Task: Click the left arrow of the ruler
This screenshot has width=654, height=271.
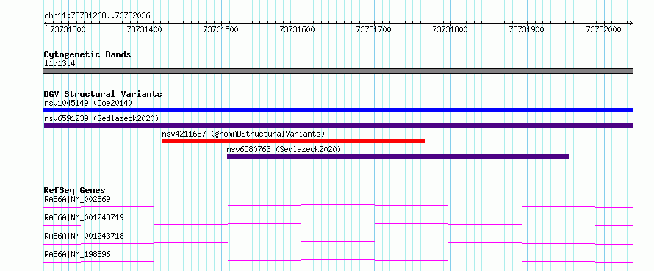Action: (x=46, y=23)
